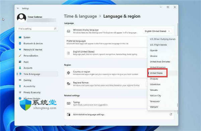Click the Windows Update circular icon
Image resolution: width=201 pixels, height=131 pixels.
tap(20, 98)
